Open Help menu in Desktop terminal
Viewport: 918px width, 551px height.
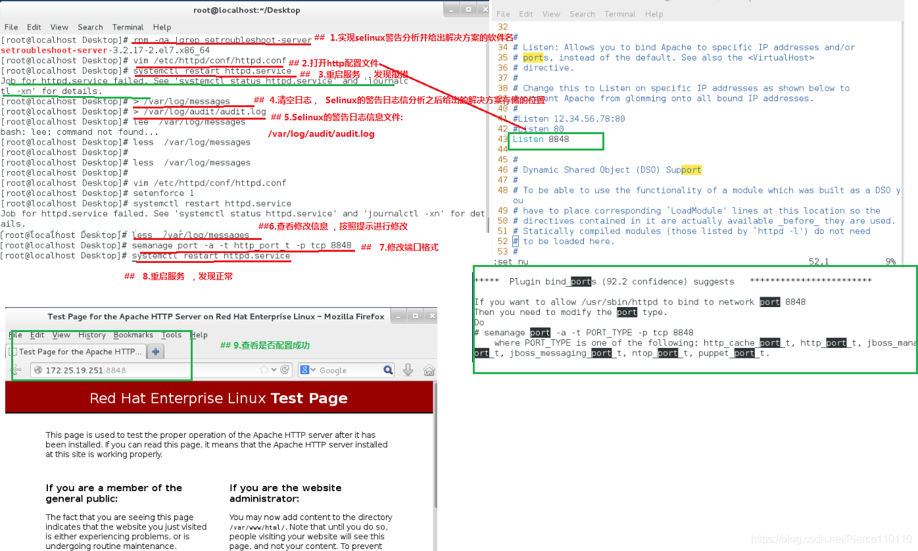(x=162, y=27)
